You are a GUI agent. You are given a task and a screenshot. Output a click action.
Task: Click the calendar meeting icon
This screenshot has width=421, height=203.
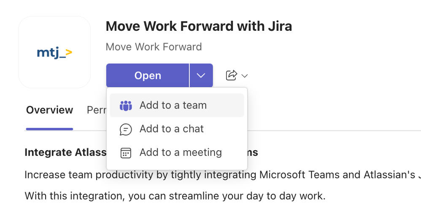(126, 153)
